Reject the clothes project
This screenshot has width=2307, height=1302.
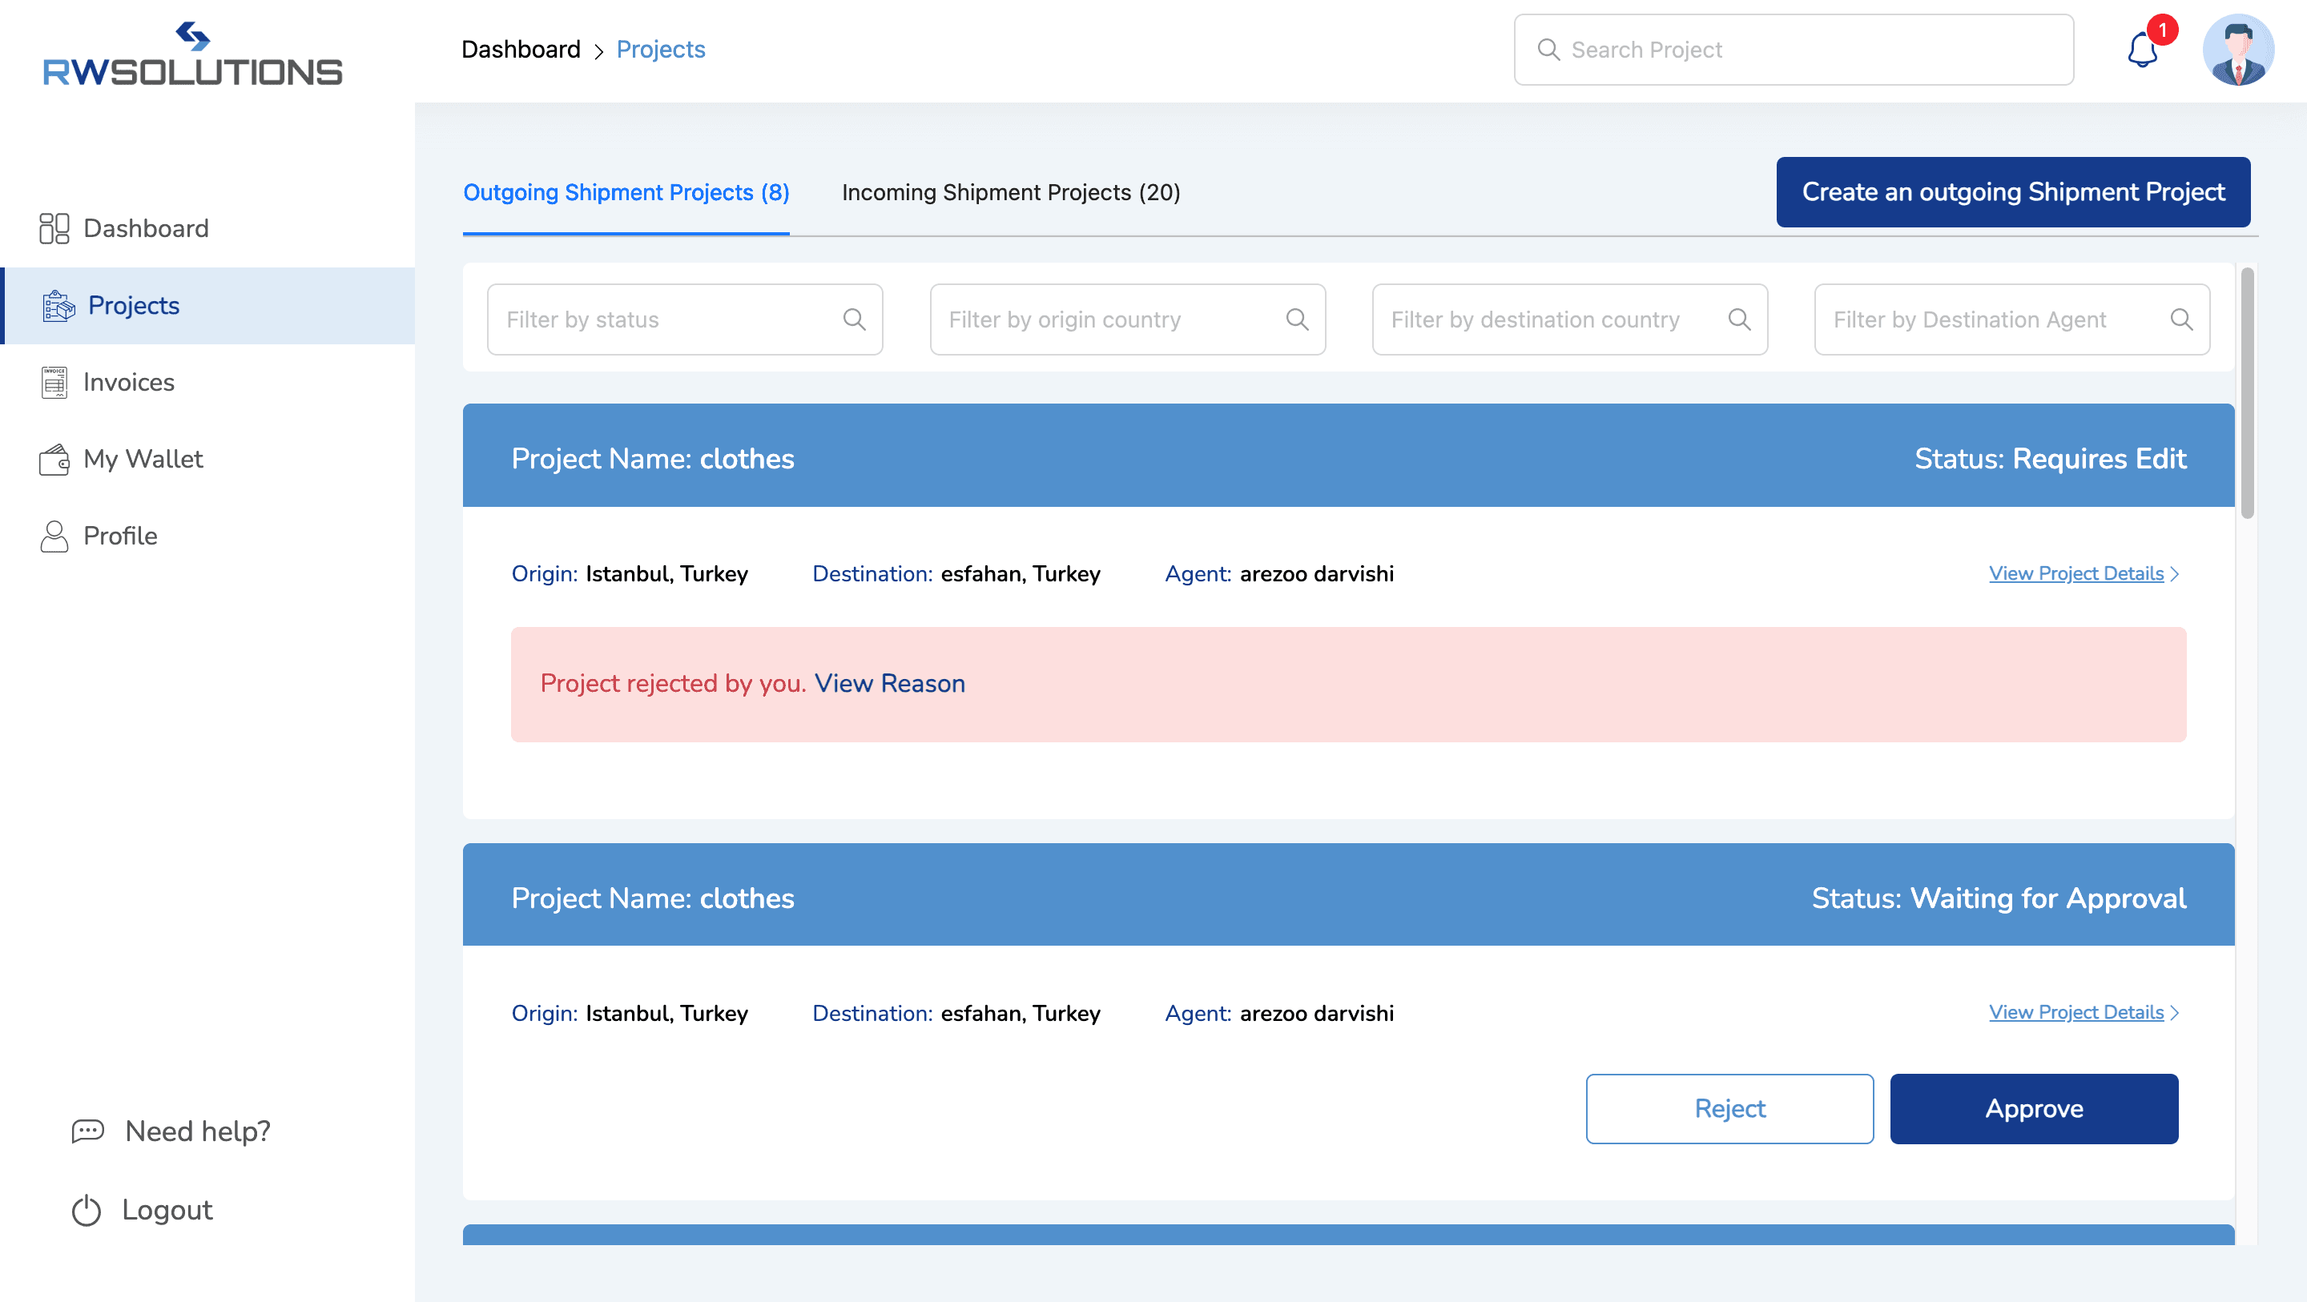coord(1729,1108)
